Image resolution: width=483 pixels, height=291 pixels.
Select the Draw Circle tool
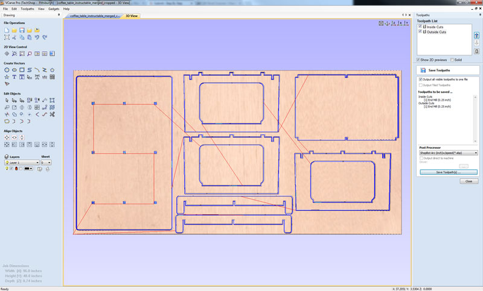pos(7,70)
